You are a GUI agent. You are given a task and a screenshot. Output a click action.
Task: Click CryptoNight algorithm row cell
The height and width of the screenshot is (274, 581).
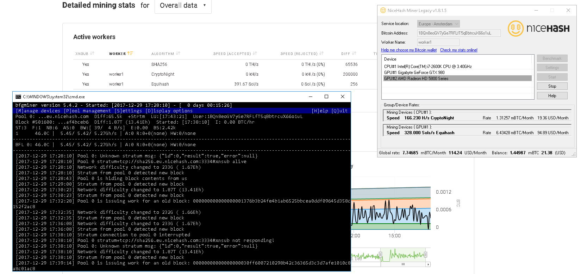[x=163, y=74]
